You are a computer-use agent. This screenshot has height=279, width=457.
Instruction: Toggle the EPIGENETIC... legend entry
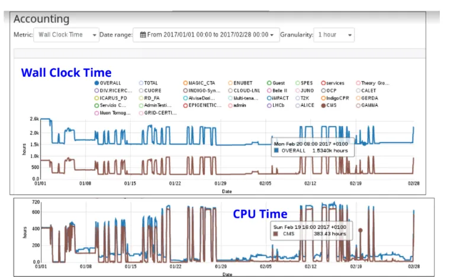pyautogui.click(x=202, y=105)
